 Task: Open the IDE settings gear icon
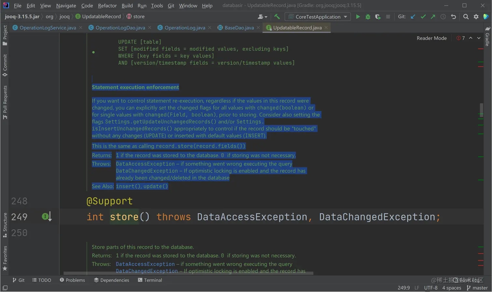click(x=476, y=17)
